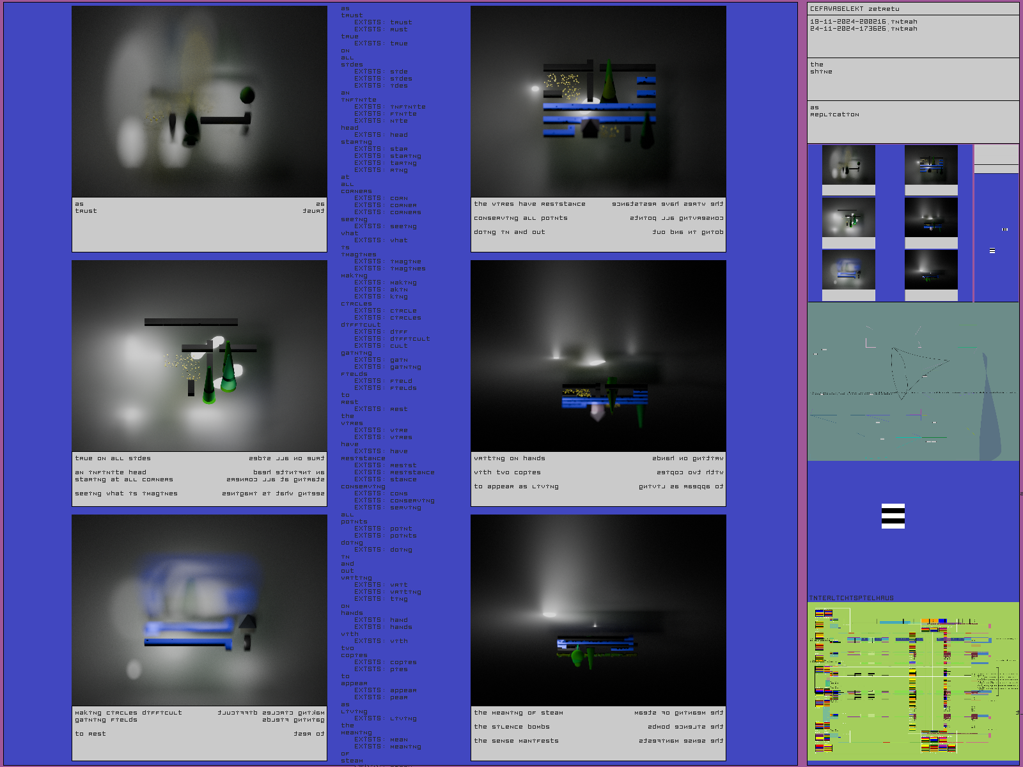This screenshot has height=767, width=1023.
Task: Click the "EXISTS: infinite" entry
Action: (x=390, y=107)
